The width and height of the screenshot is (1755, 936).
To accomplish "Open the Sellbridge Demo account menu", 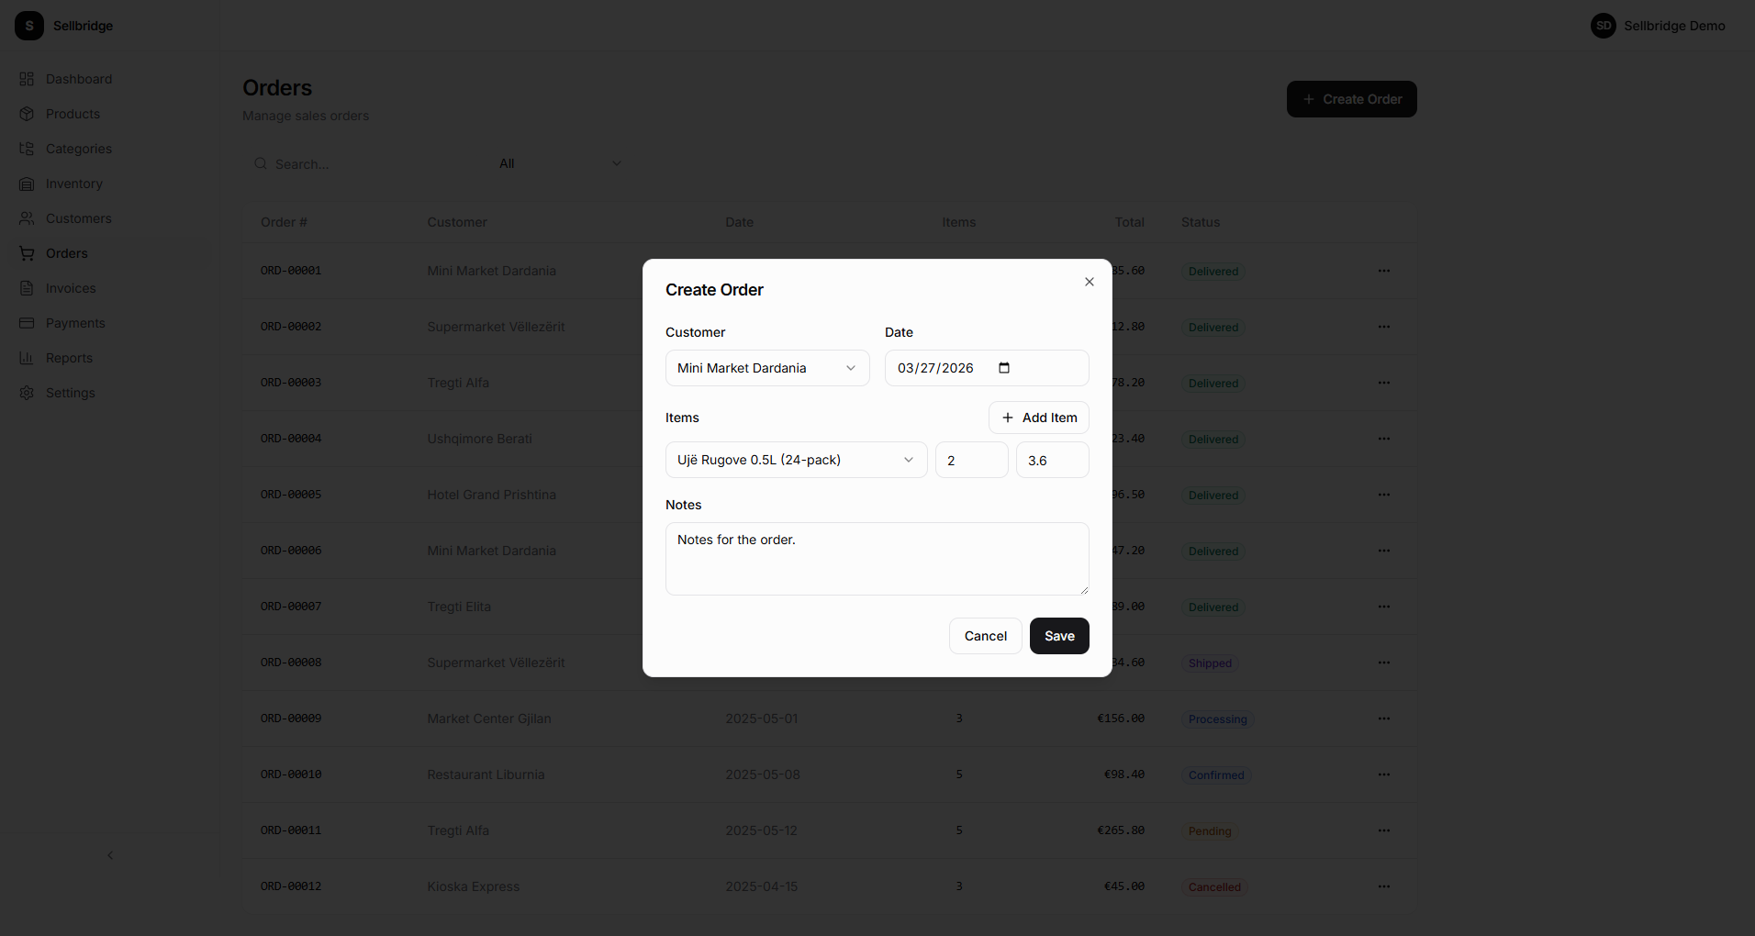I will (x=1659, y=26).
